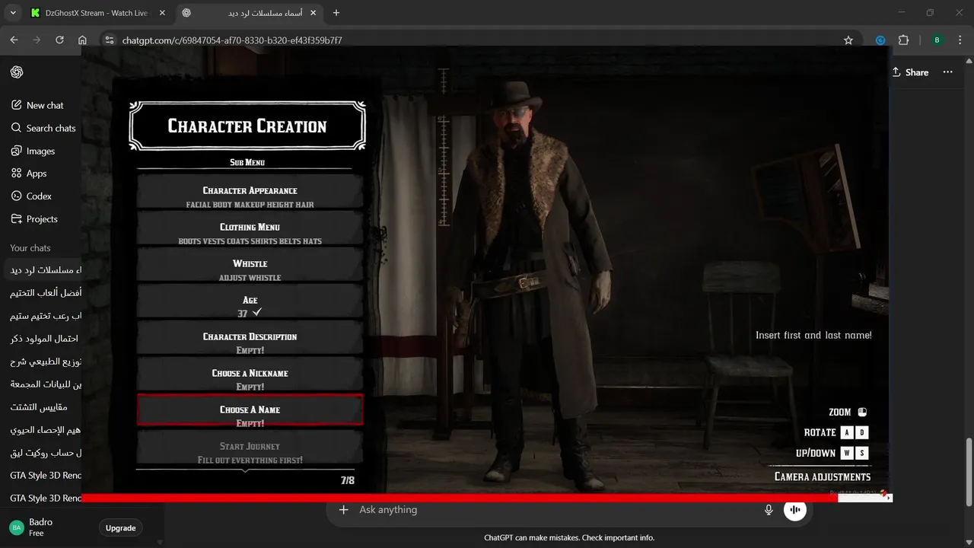Viewport: 974px width, 548px height.
Task: Click the Choose a Nickname row
Action: pyautogui.click(x=250, y=375)
